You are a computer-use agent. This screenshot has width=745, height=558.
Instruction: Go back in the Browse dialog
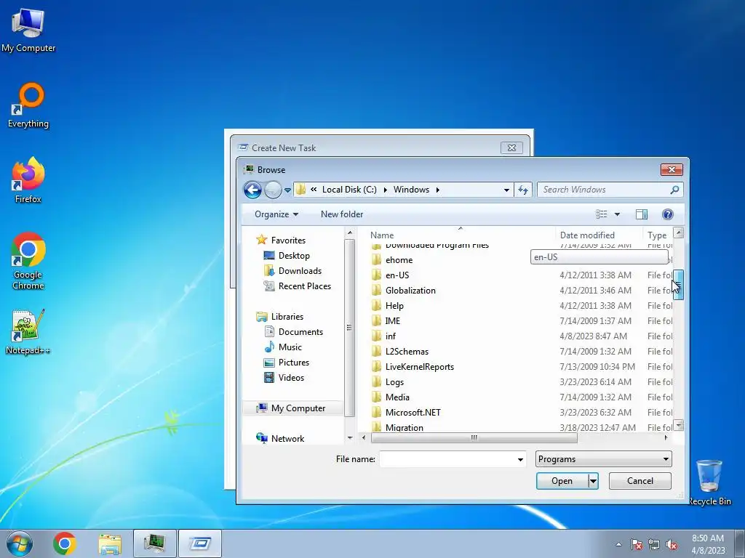coord(252,190)
